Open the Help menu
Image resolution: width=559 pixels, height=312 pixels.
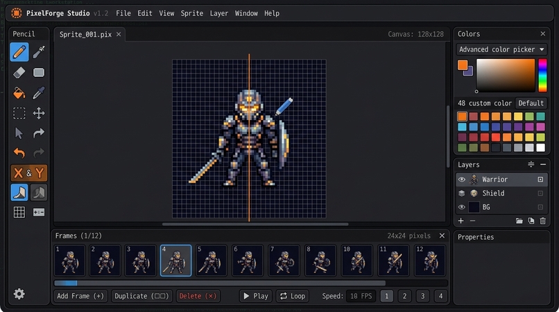(272, 13)
